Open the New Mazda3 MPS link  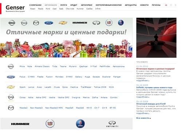pos(54,108)
